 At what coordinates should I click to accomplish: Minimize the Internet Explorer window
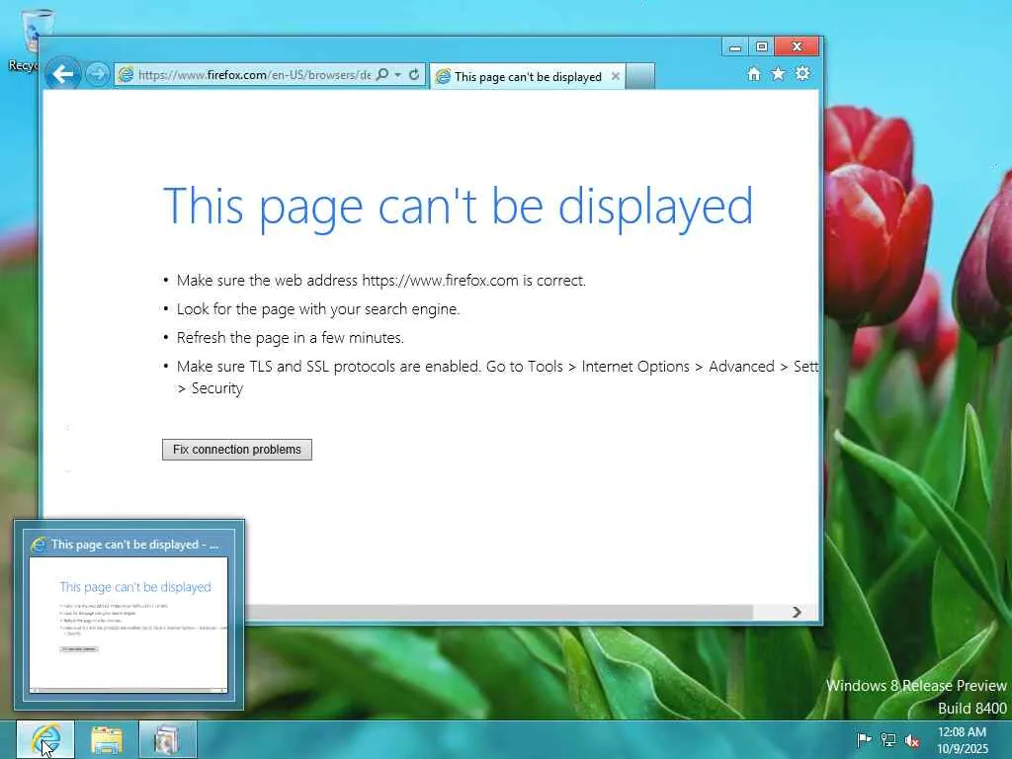pyautogui.click(x=734, y=47)
